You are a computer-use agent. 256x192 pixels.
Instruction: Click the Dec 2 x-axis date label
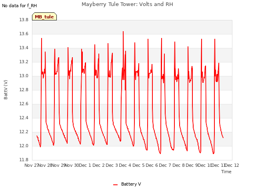pos(99,165)
